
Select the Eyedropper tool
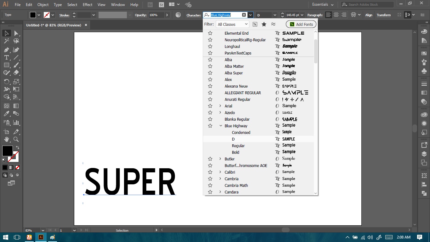[x=6, y=113]
